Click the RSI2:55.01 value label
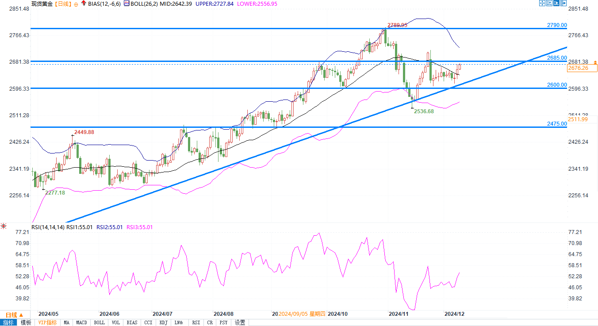The image size is (598, 326). coord(110,227)
